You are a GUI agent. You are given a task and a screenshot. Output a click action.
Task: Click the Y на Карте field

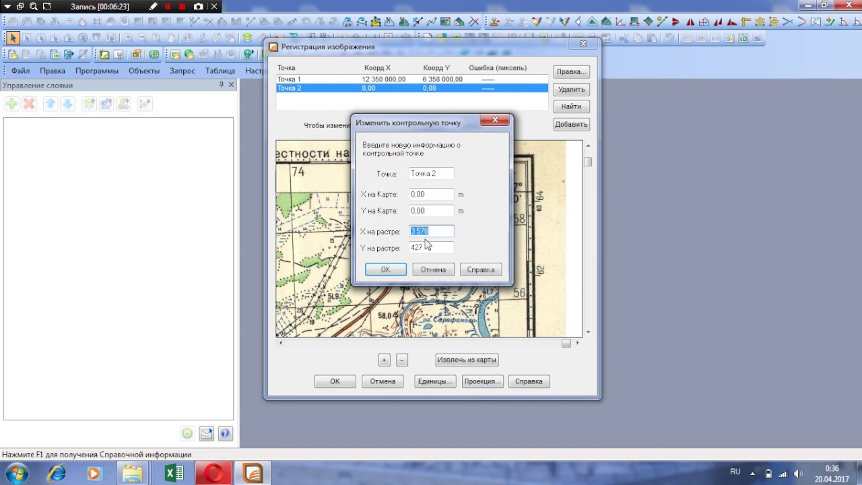click(x=431, y=211)
